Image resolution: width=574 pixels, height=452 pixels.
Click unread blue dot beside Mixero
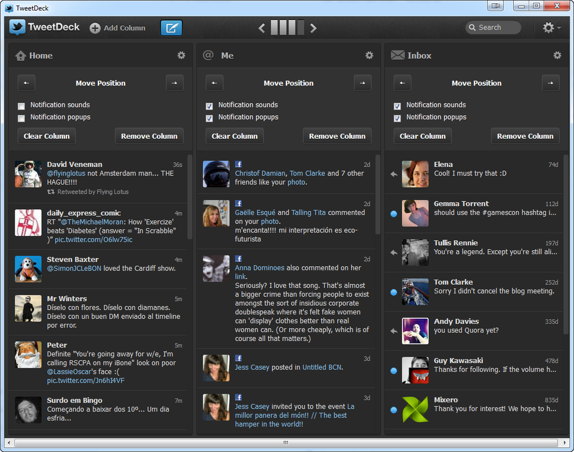point(394,410)
